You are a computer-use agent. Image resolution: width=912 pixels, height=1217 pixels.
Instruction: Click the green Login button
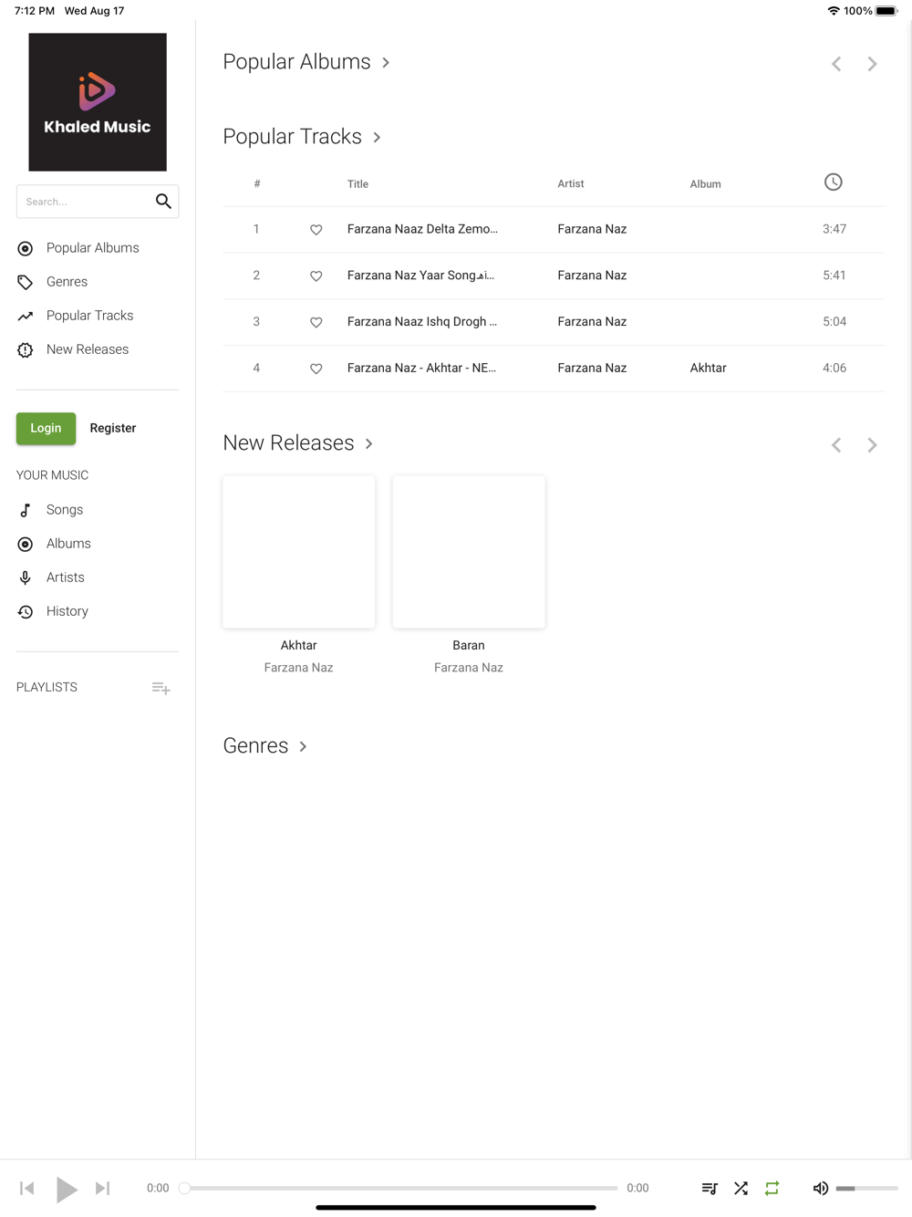point(46,428)
